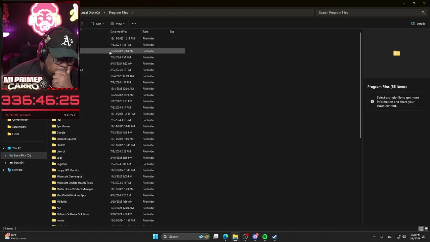Open the Screenshots folder in the sidebar

[19, 127]
